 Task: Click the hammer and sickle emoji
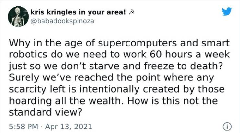(x=131, y=12)
